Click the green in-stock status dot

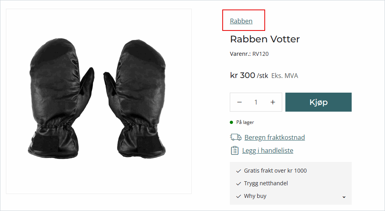point(231,122)
